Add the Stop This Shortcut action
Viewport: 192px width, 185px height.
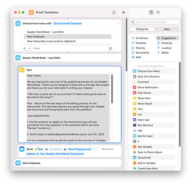click(153, 77)
